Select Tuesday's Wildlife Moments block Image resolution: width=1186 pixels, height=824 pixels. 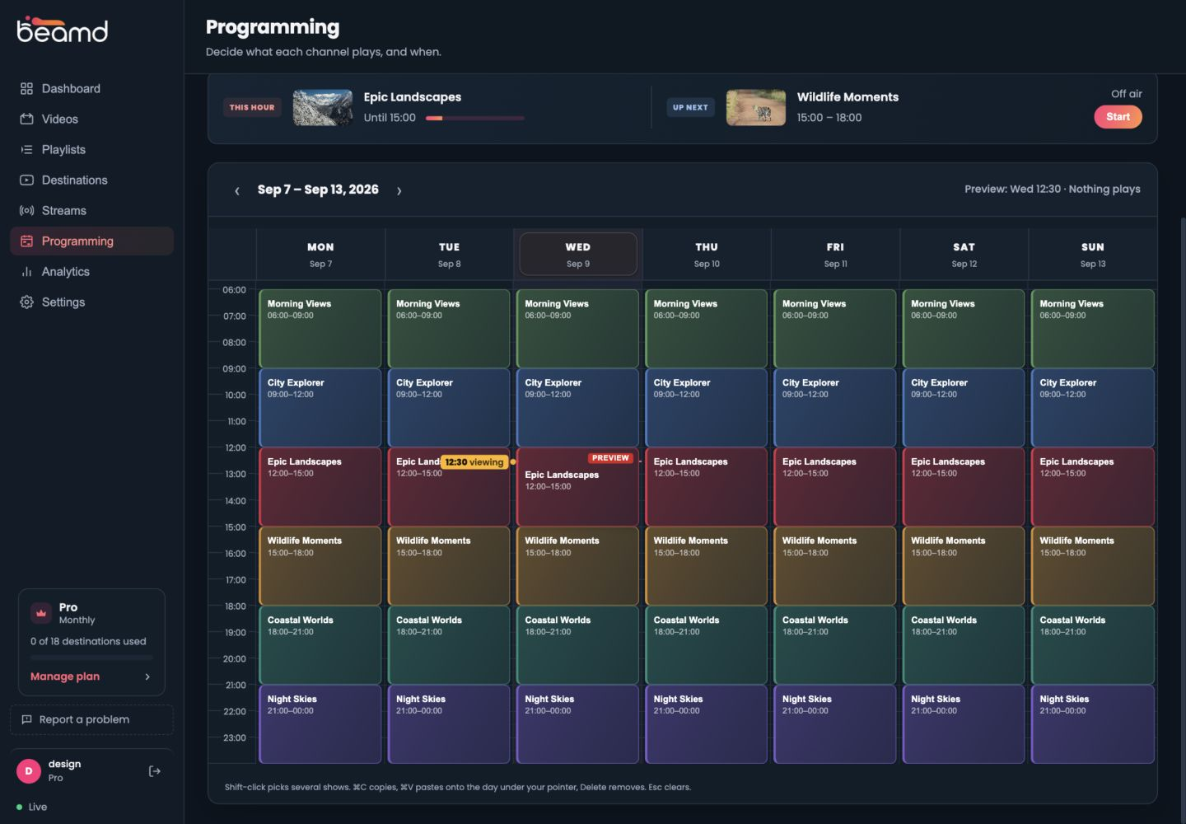tap(449, 565)
